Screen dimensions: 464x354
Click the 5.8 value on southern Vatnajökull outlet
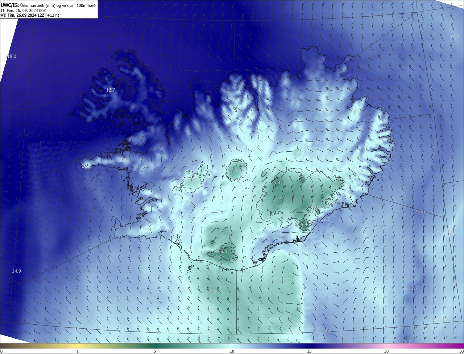[304, 225]
